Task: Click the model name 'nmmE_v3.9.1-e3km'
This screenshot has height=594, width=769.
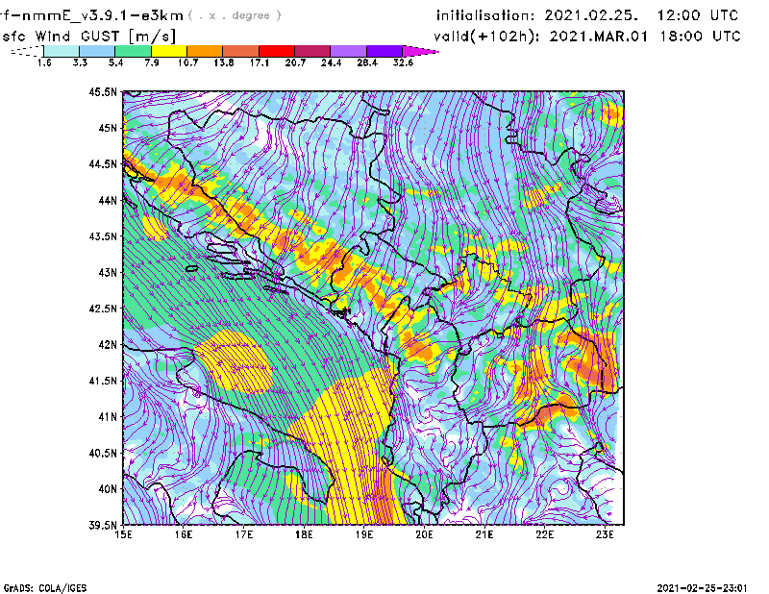Action: point(103,15)
